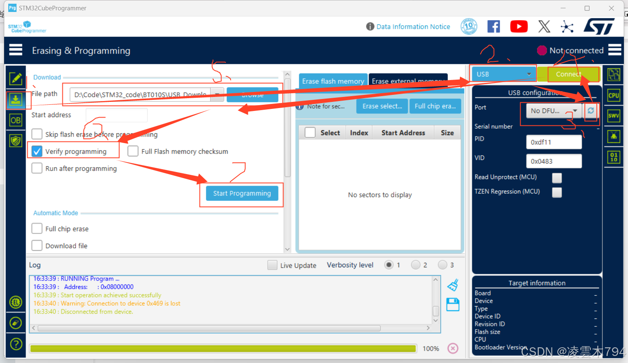Toggle Skip flash erase before programming
This screenshot has height=363, width=628.
(x=37, y=134)
